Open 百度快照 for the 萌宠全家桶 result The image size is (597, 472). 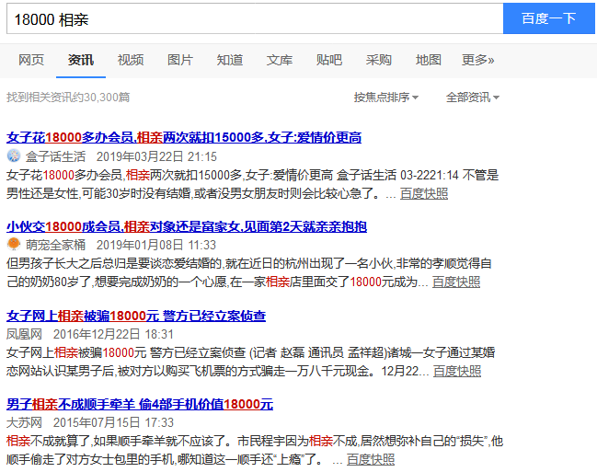456,282
